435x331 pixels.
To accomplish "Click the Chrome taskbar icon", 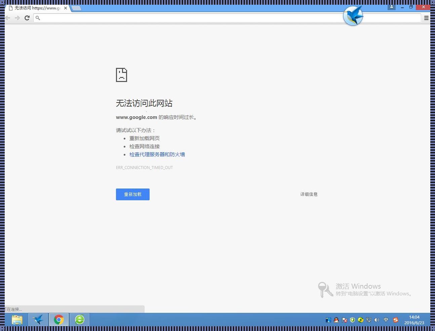I will [x=59, y=320].
